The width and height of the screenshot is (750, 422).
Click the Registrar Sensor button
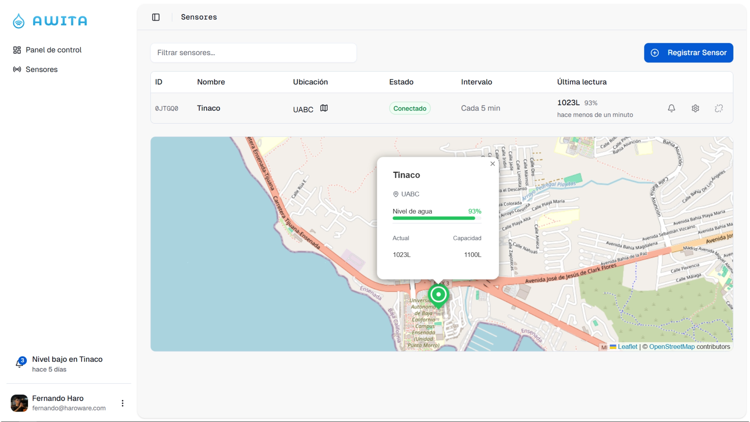click(688, 53)
